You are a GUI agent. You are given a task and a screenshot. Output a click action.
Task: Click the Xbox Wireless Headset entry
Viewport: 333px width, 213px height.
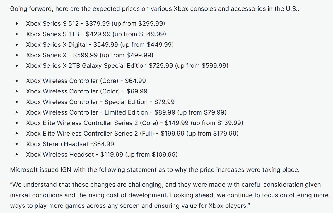point(102,155)
